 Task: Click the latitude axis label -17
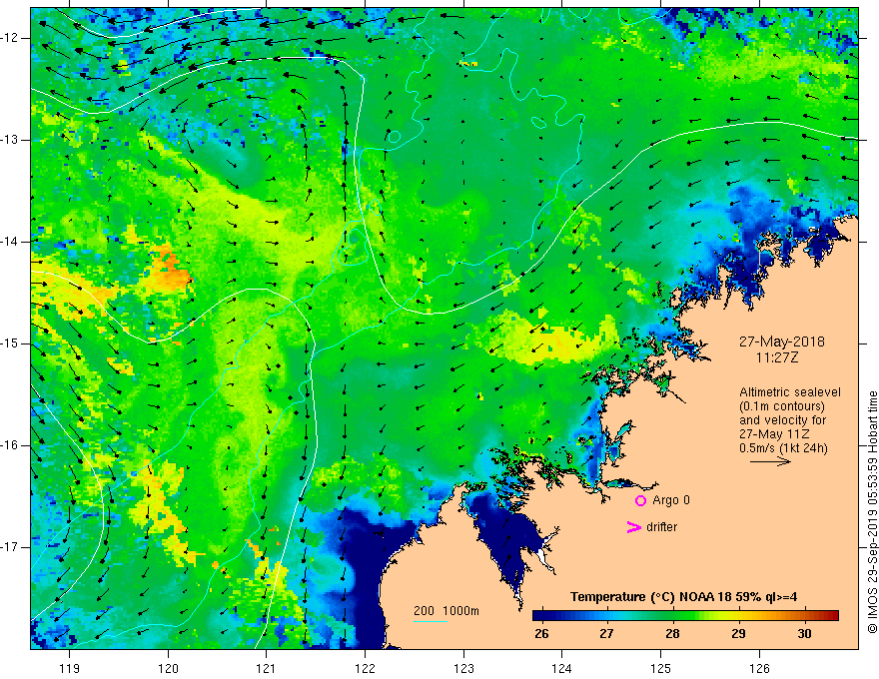tap(10, 547)
